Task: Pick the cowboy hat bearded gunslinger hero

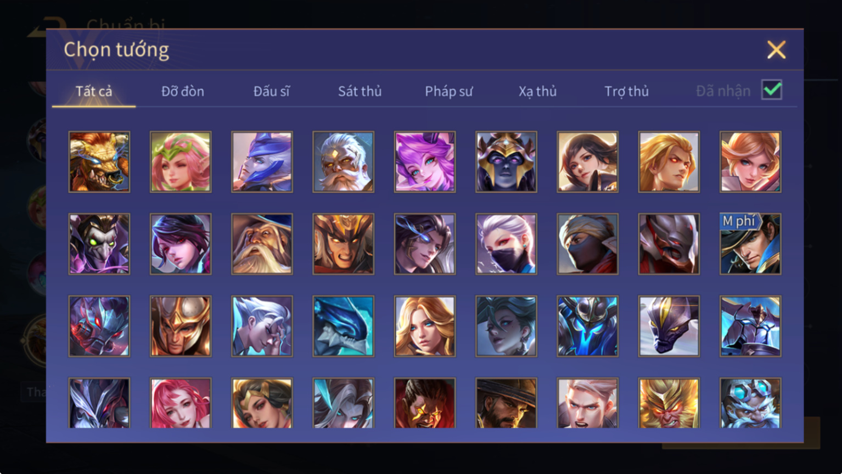Action: 506,403
